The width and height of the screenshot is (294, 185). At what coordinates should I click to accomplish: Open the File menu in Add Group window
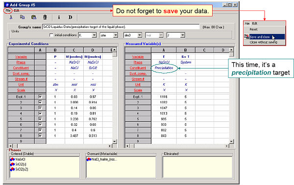point(8,11)
